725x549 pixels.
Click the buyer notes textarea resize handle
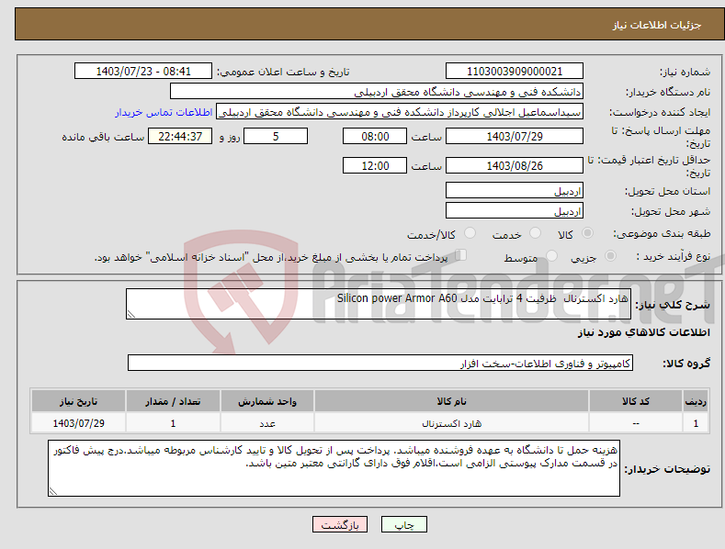point(53,491)
